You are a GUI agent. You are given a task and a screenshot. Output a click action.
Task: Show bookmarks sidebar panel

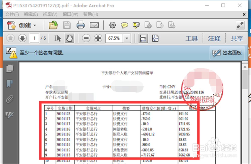click(x=10, y=84)
